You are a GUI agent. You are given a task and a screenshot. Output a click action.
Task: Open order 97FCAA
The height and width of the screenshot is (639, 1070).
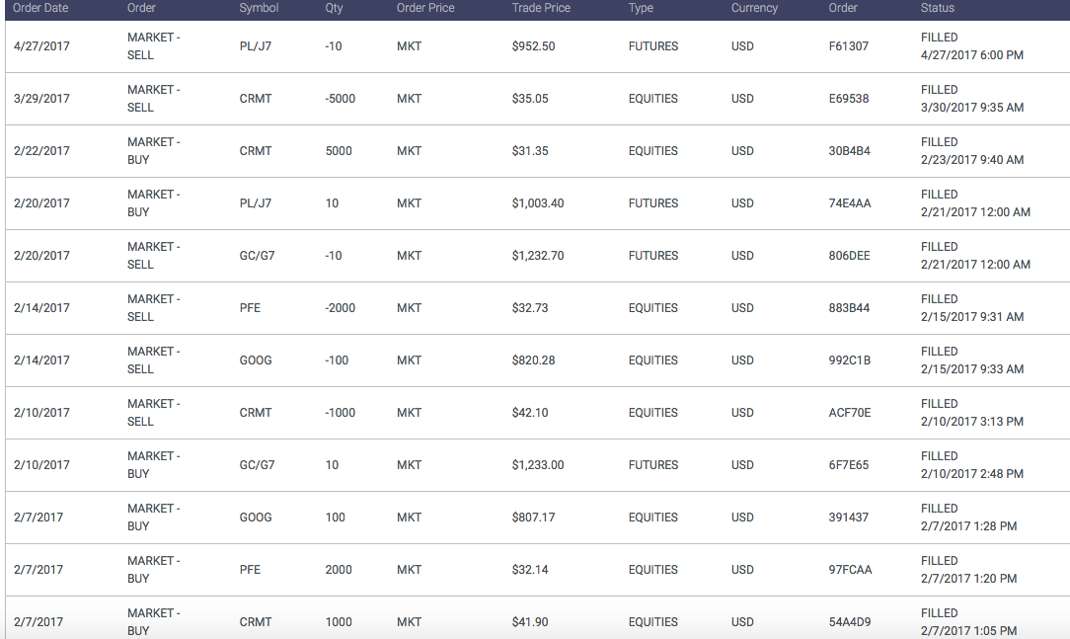tap(850, 570)
